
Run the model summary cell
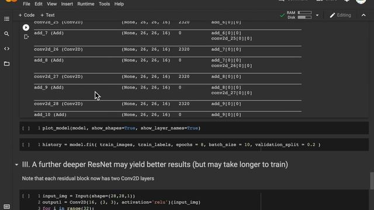pos(26,27)
